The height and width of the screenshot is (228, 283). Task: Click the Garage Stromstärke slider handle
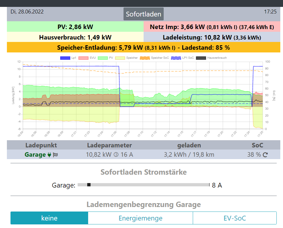(89, 185)
